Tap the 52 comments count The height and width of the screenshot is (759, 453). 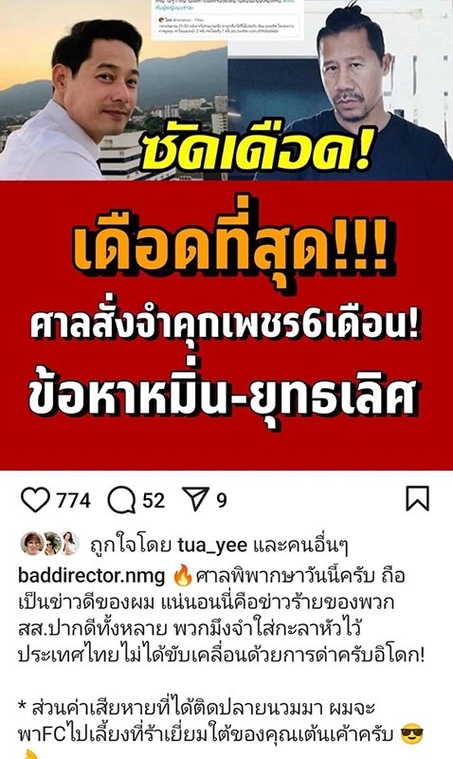point(154,500)
